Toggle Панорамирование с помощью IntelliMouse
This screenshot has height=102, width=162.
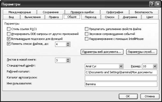(86, 39)
